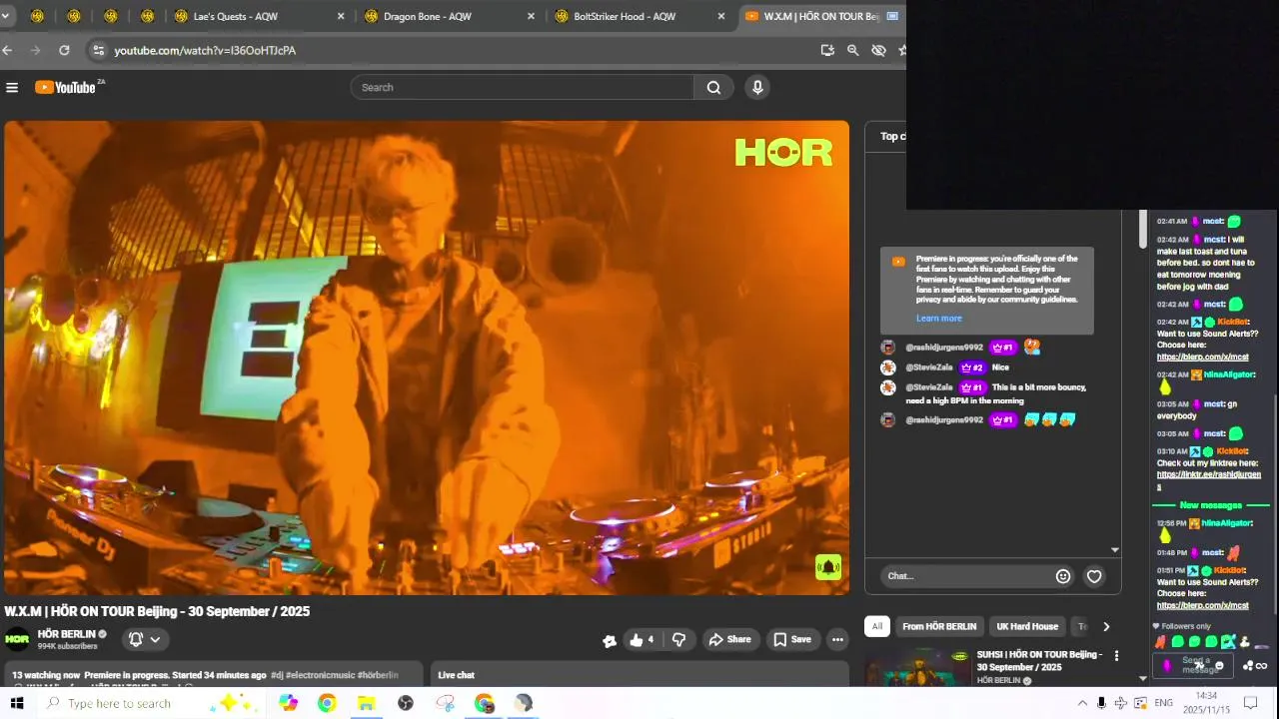Go forward using the browser forward arrow
The height and width of the screenshot is (719, 1279).
[36, 50]
